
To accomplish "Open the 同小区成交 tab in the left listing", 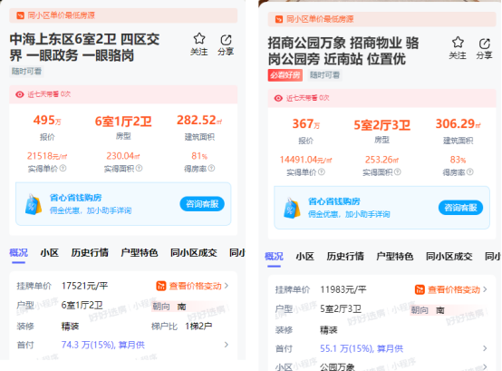I will 194,253.
